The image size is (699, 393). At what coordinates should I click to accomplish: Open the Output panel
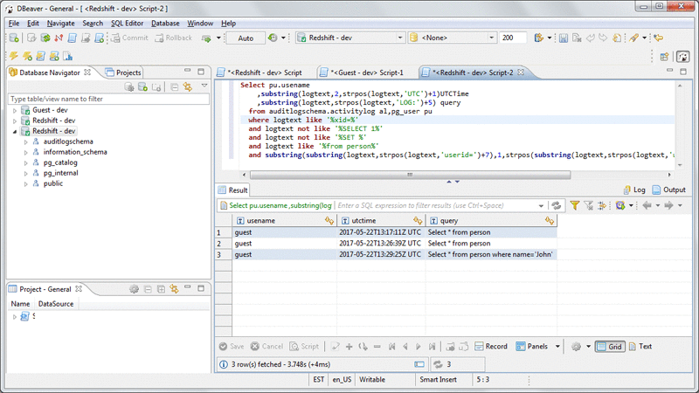pos(669,190)
